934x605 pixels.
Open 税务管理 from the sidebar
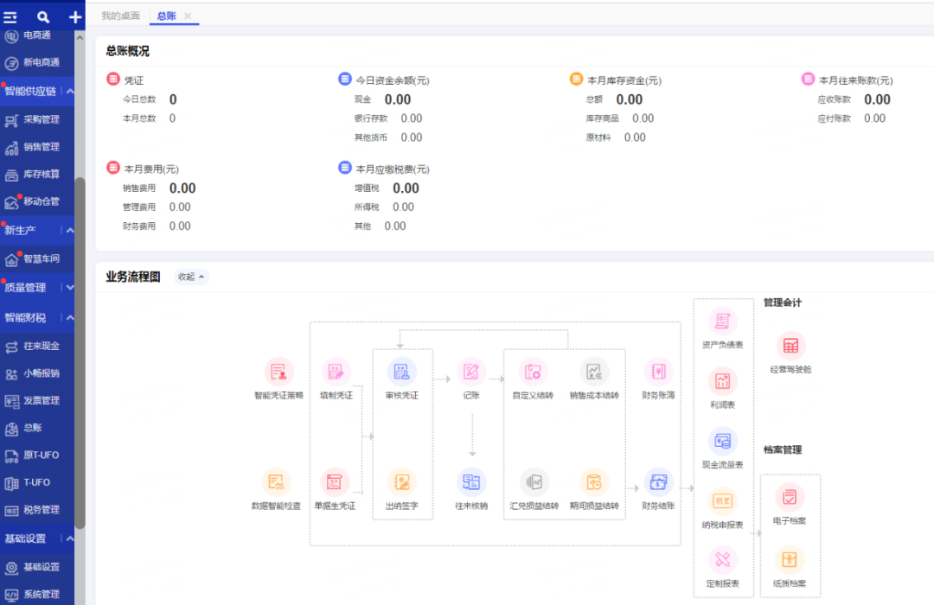click(x=42, y=510)
